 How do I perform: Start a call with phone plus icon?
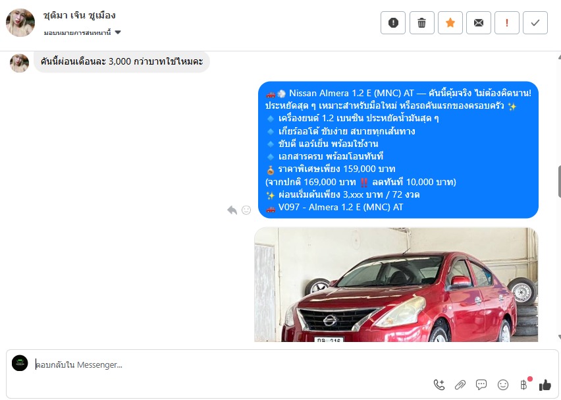tap(439, 385)
